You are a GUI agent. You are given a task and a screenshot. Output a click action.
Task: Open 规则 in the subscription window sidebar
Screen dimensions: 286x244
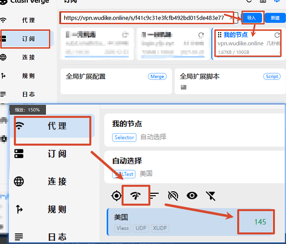tap(28, 76)
